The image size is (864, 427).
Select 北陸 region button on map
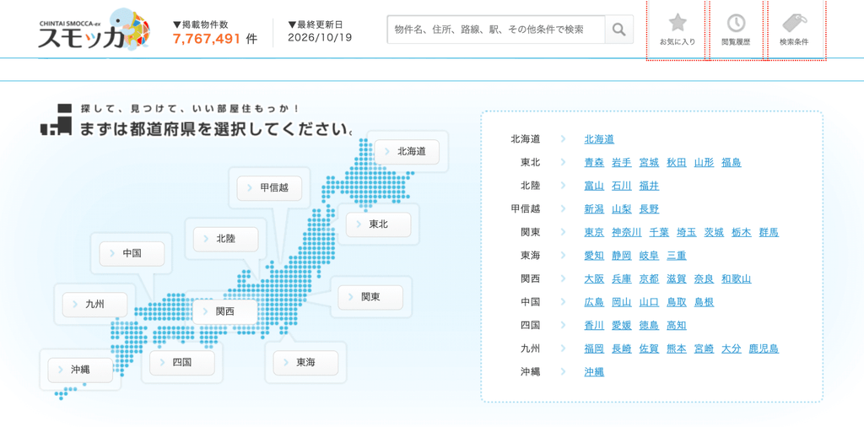coord(226,239)
